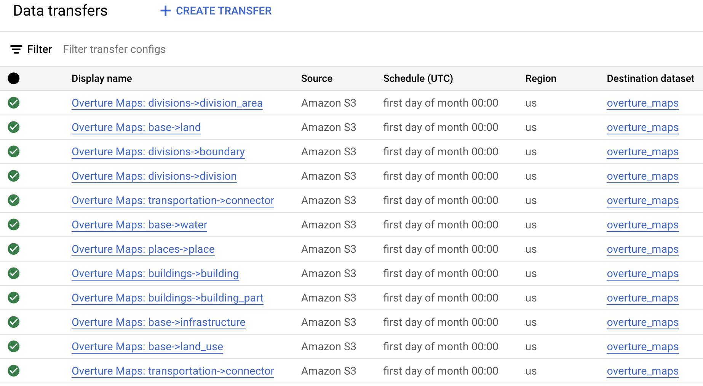Viewport: 703px width, 386px height.
Task: Open overture_maps dataset in divisions->division row
Action: coord(643,176)
